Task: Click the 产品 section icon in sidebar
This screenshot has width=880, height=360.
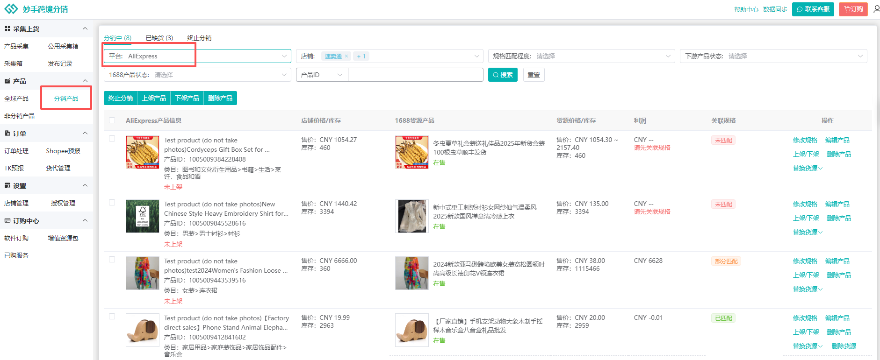Action: coord(7,81)
